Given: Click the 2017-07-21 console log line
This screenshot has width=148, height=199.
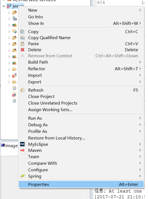Looking at the screenshot, I should [x=120, y=197].
